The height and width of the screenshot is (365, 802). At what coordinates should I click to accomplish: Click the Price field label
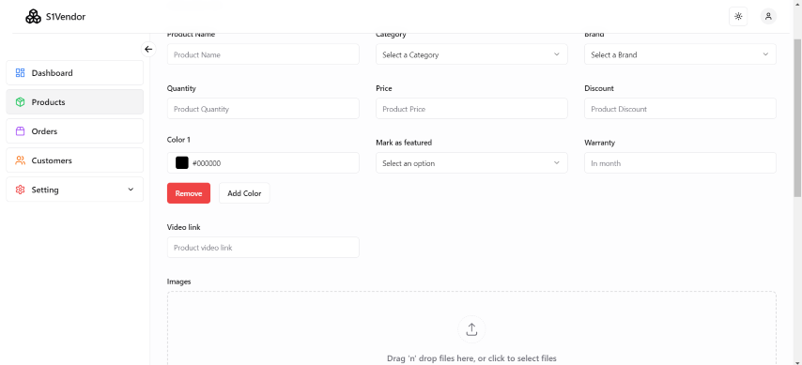click(384, 88)
